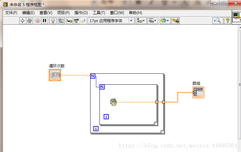Open the 查看(V) menu

(x=46, y=13)
